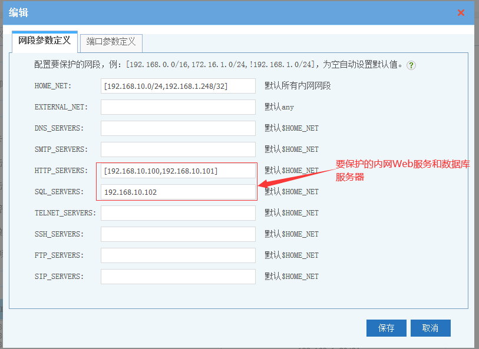Click the 编辑 dialog title text

click(18, 12)
